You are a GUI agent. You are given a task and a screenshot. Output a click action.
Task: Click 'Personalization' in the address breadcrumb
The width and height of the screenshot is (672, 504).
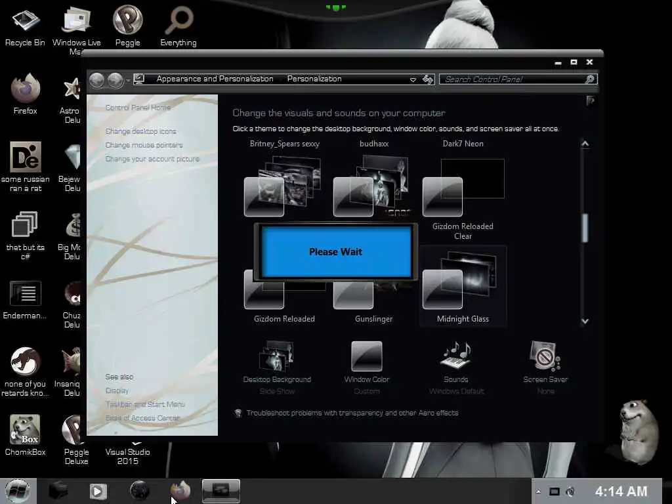[314, 79]
